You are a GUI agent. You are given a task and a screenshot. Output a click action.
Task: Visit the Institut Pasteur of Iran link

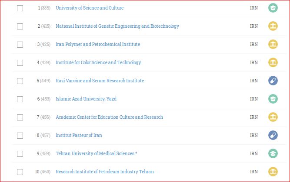pos(79,135)
